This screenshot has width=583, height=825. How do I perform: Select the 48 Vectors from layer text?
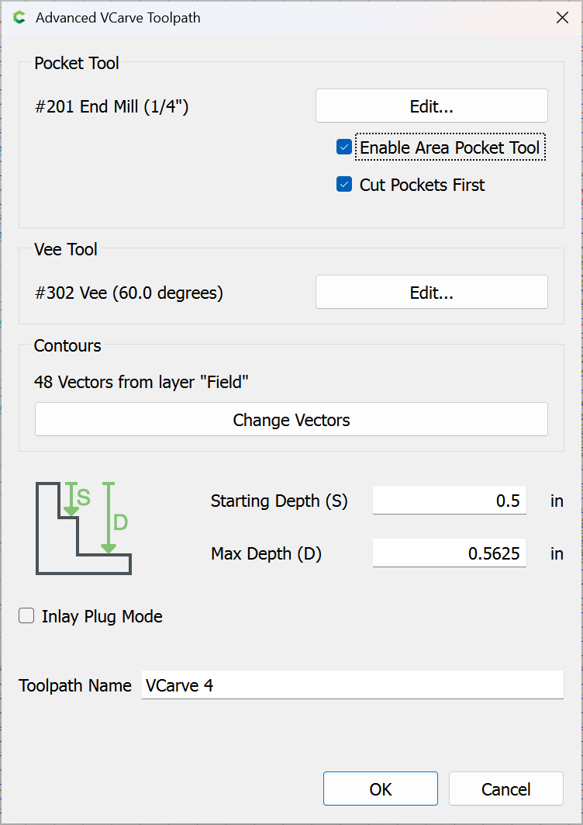click(141, 382)
